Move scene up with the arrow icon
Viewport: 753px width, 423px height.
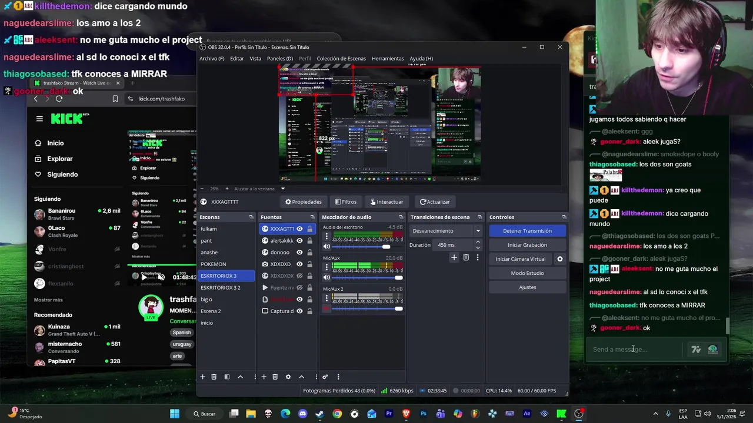240,377
